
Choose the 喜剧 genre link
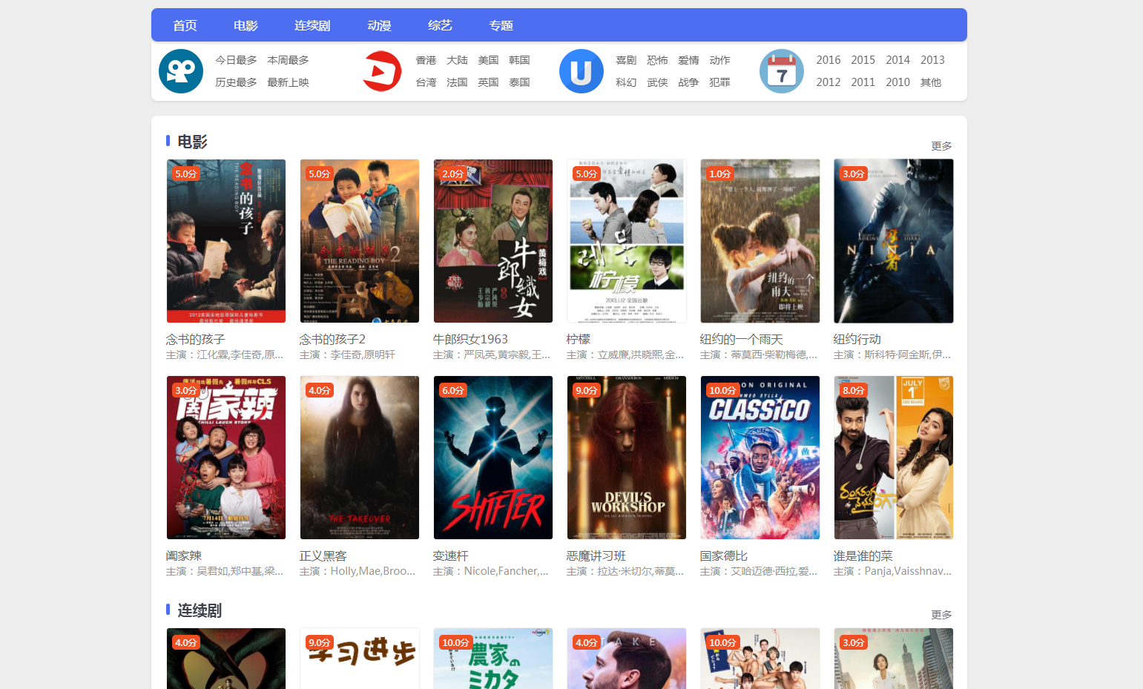[x=626, y=60]
